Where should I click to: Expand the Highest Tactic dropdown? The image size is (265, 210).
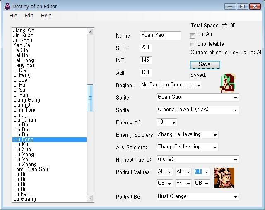pos(236,160)
